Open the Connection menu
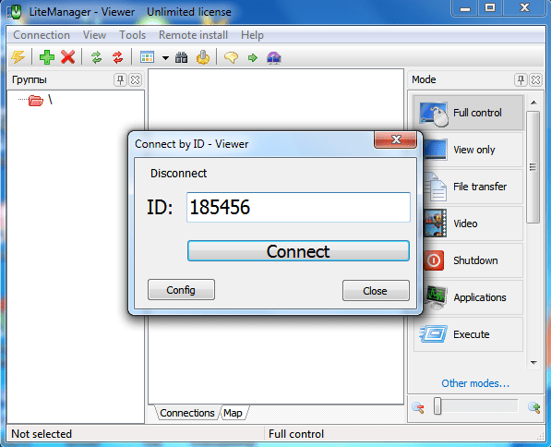551x447 pixels. click(x=42, y=35)
